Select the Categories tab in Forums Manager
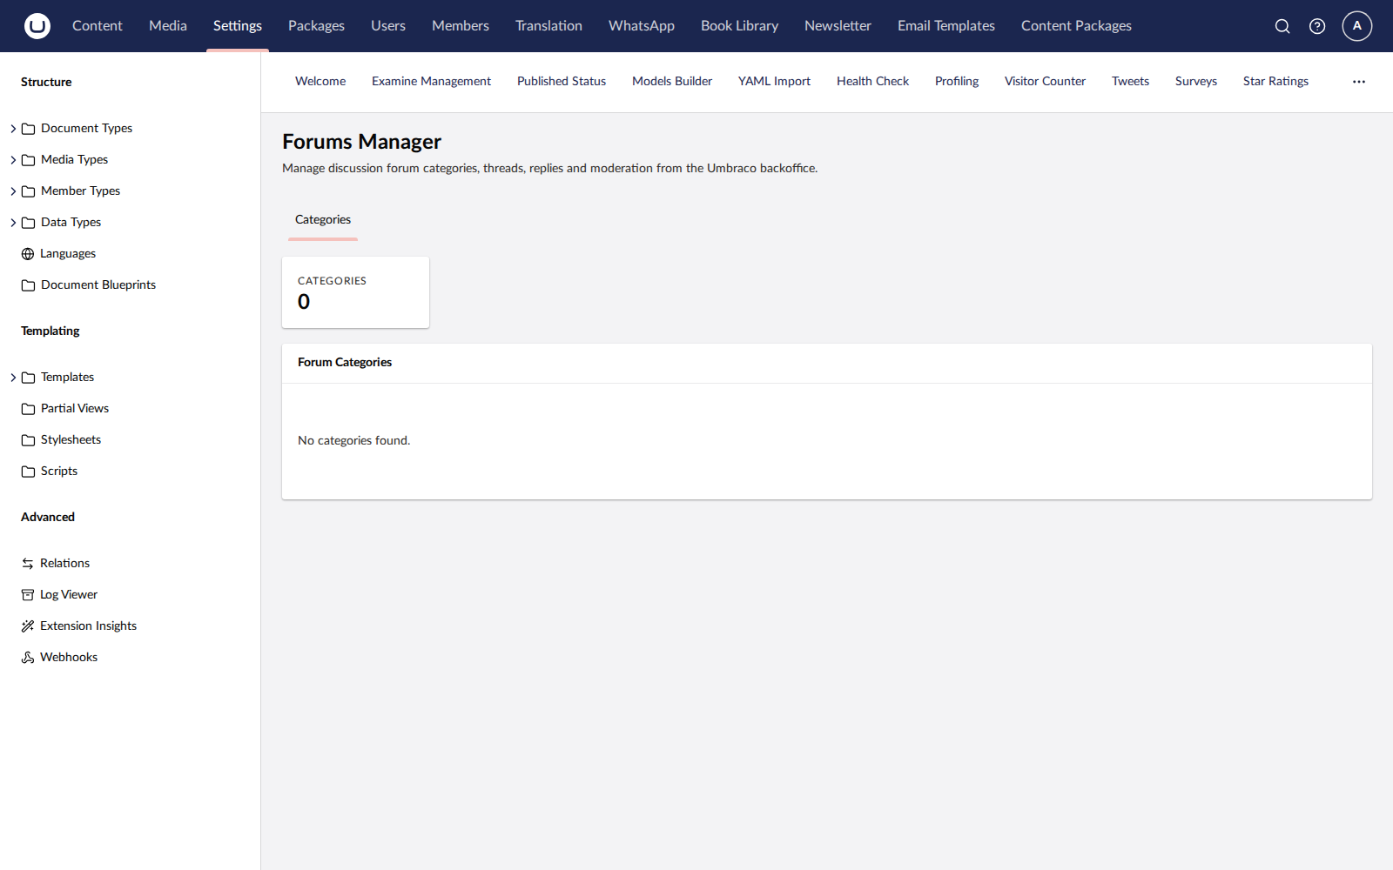This screenshot has width=1393, height=870. (x=323, y=220)
